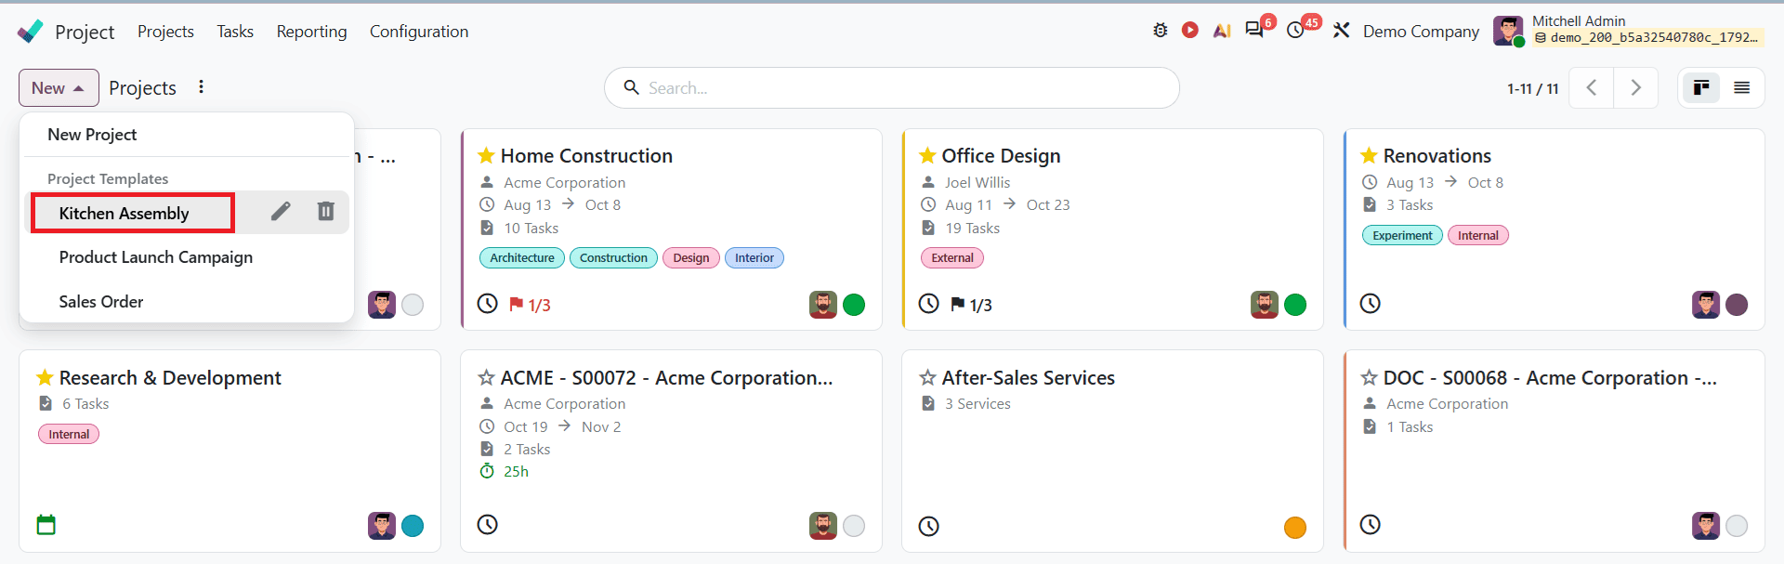Go to previous page arrow

pos(1592,88)
